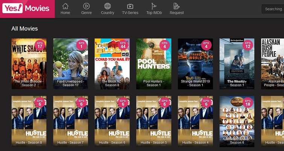Click the All Movies heading
The width and height of the screenshot is (284, 151).
tap(24, 29)
